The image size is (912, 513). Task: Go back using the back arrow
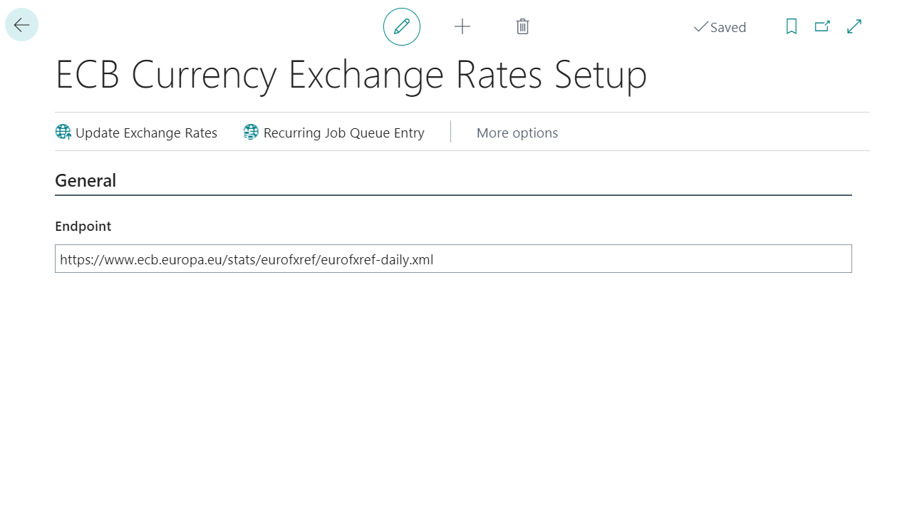(x=21, y=25)
